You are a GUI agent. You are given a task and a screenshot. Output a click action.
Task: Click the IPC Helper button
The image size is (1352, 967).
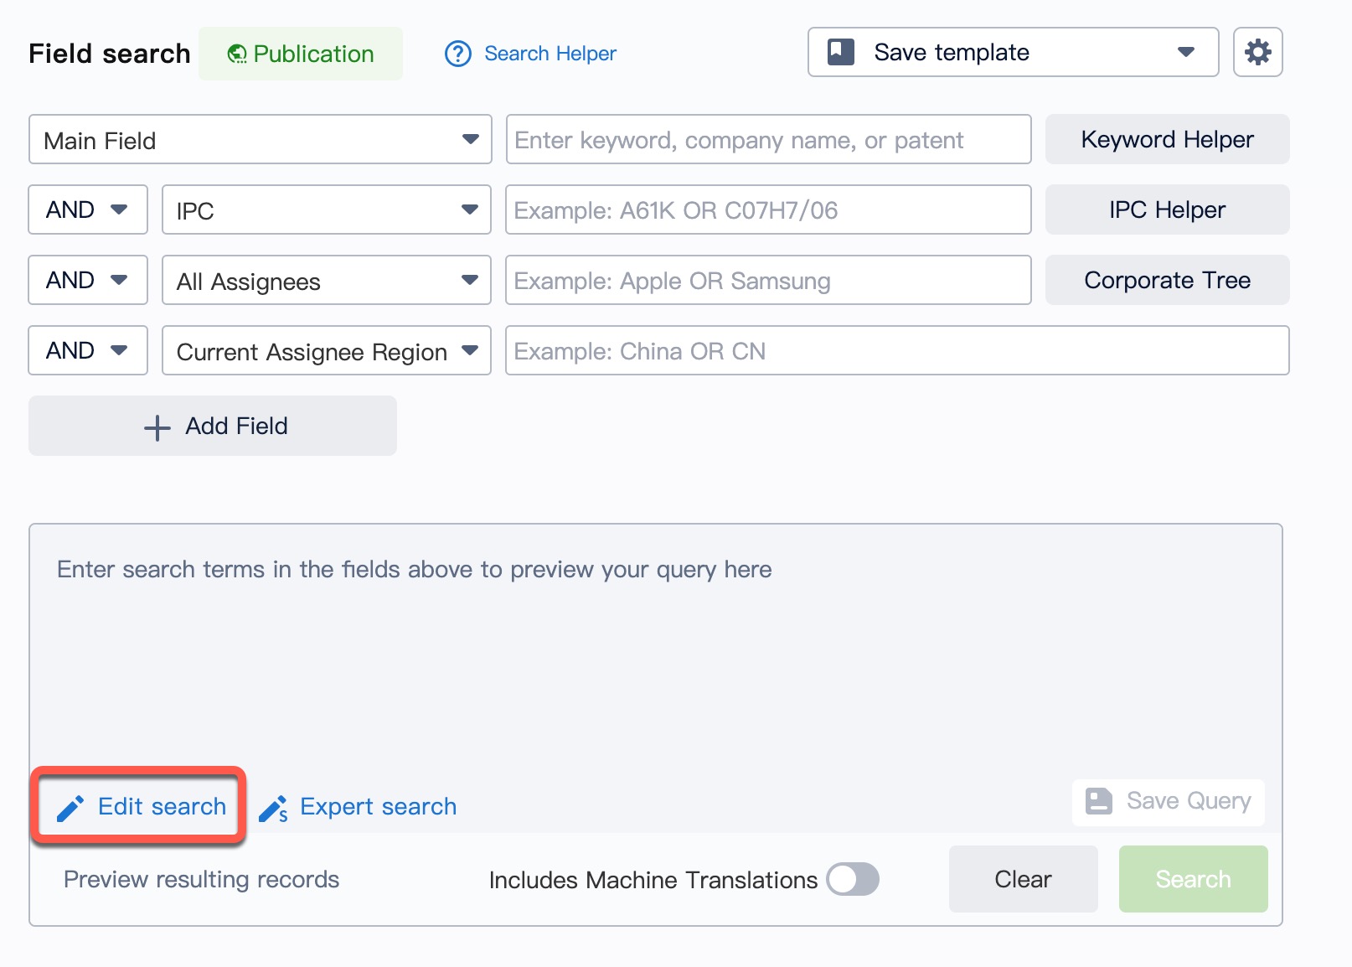[1167, 210]
